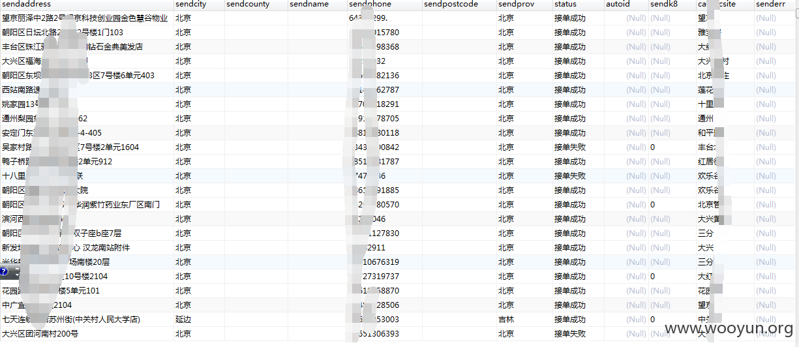Click address cell ending 10号楼2104

click(x=86, y=276)
